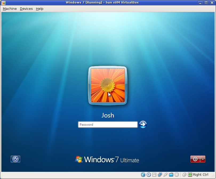
Task: Open the Ease of Access button
Action: (15, 159)
